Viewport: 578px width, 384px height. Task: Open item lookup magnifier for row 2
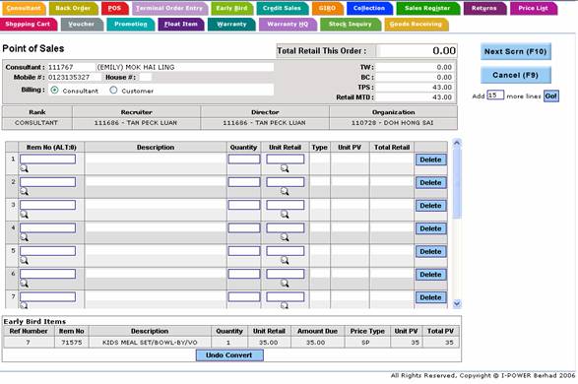24,192
